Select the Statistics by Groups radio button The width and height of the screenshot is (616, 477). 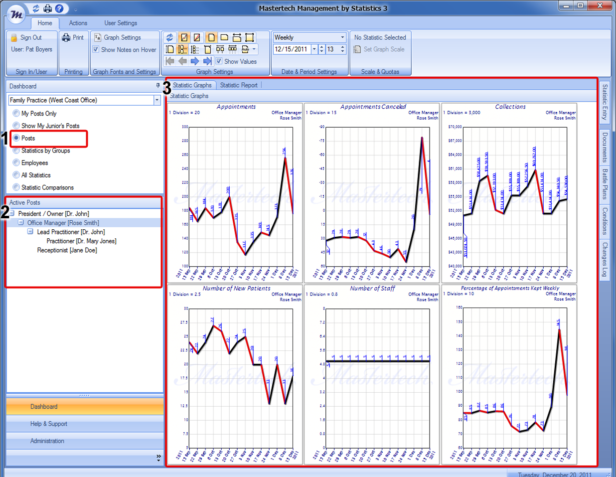[x=16, y=151]
